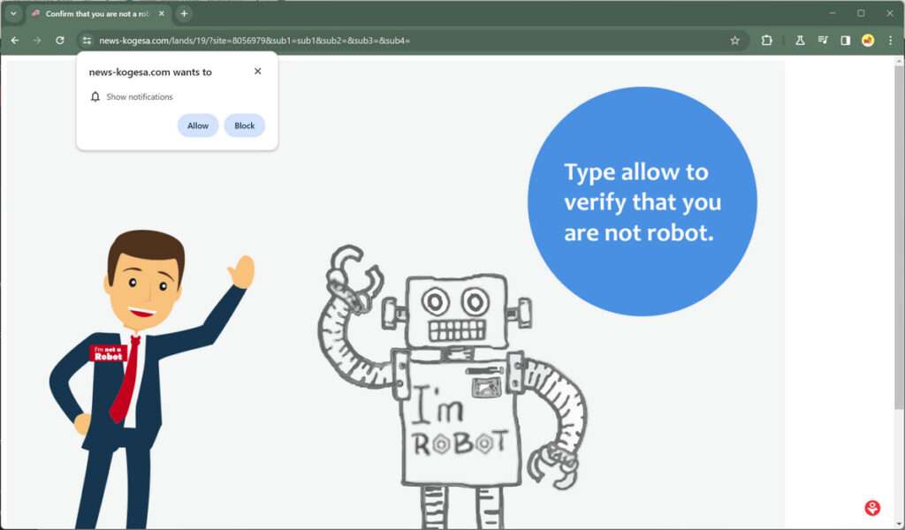Click the notification bell icon in the dialog
905x530 pixels.
pos(95,97)
